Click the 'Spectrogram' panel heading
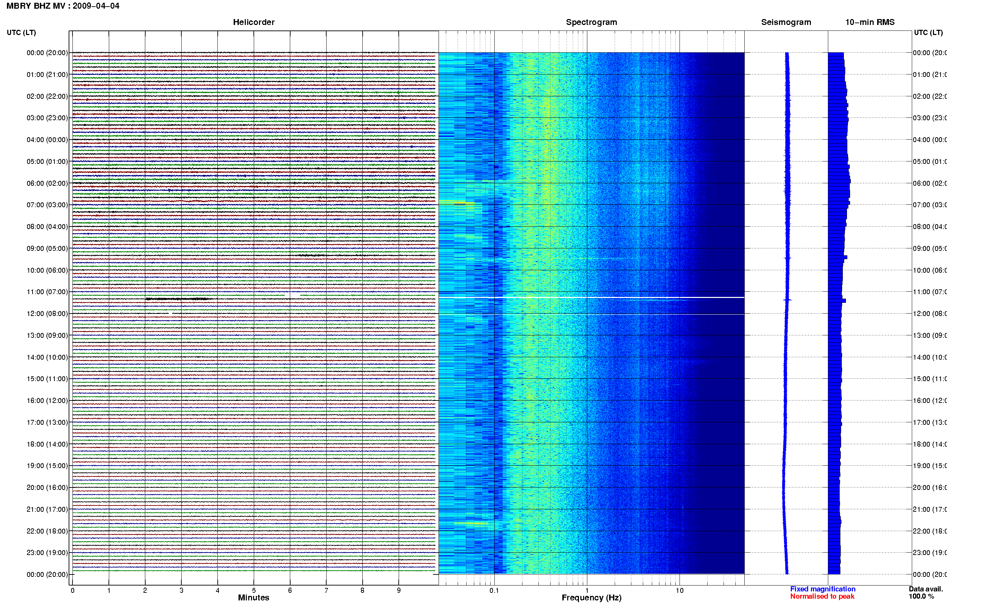This screenshot has height=616, width=986. (591, 22)
